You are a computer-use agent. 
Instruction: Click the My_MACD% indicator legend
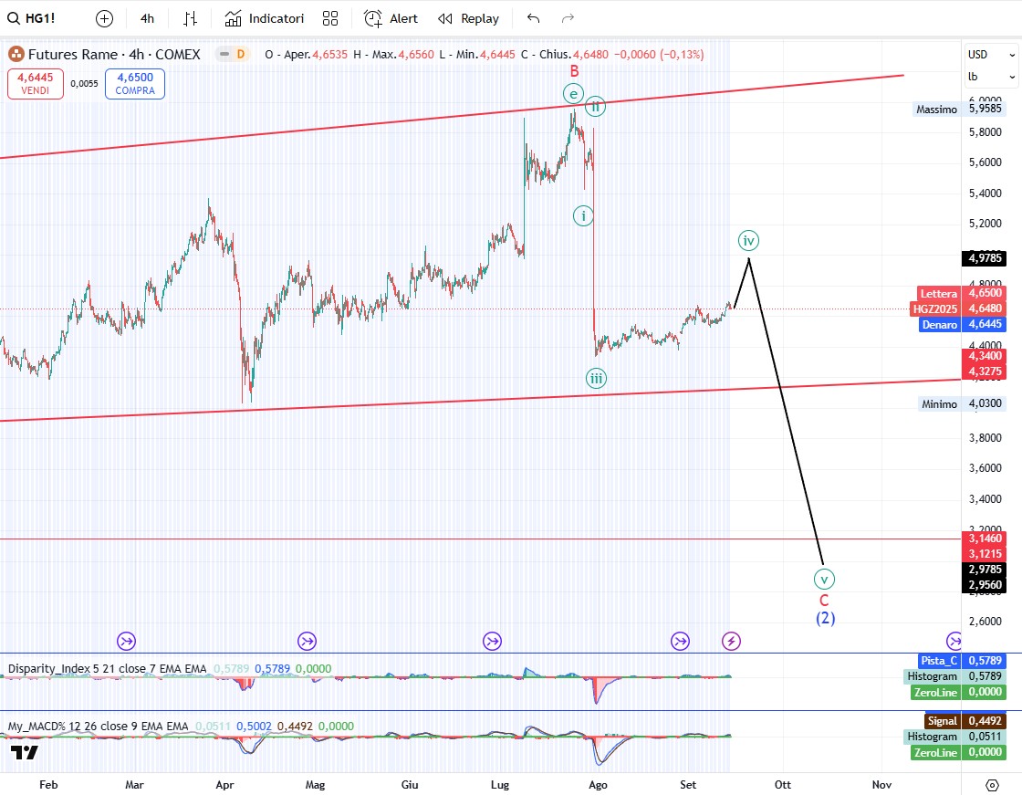click(98, 726)
